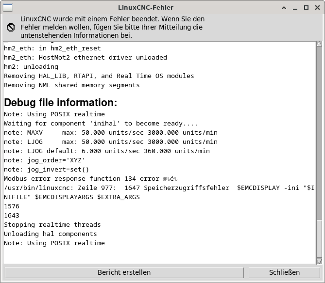
Task: Click the 'Removing NML shared memory segments' line
Action: click(72, 85)
